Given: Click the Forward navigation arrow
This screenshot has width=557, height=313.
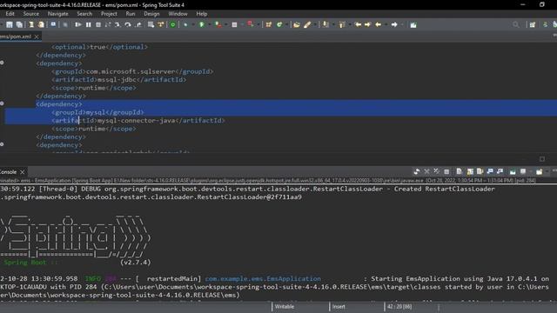Looking at the screenshot, I should (394, 24).
